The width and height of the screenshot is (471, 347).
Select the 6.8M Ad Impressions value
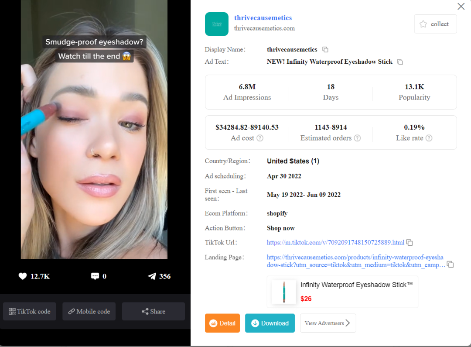click(247, 86)
